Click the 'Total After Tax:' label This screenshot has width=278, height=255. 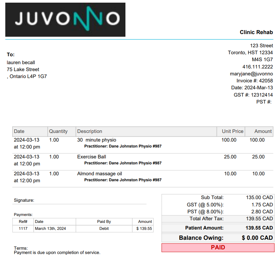pos(207,219)
